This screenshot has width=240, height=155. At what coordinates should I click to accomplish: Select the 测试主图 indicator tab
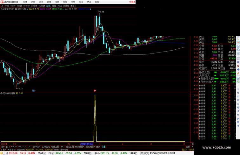point(70,147)
